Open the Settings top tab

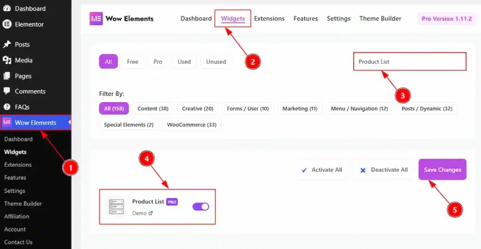(x=339, y=18)
